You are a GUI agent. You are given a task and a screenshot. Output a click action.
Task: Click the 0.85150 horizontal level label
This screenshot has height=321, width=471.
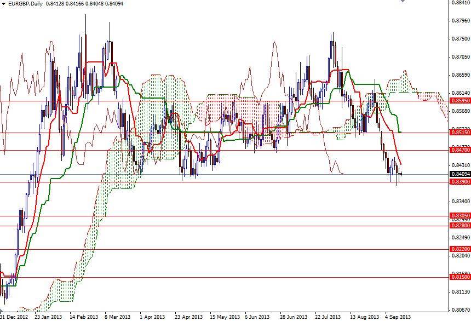coord(460,132)
